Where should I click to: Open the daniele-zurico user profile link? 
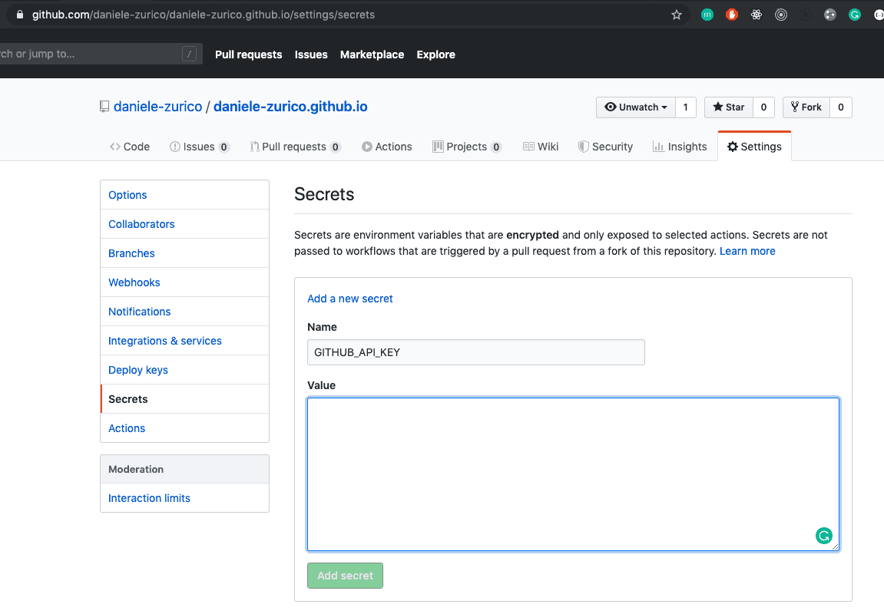pyautogui.click(x=158, y=107)
